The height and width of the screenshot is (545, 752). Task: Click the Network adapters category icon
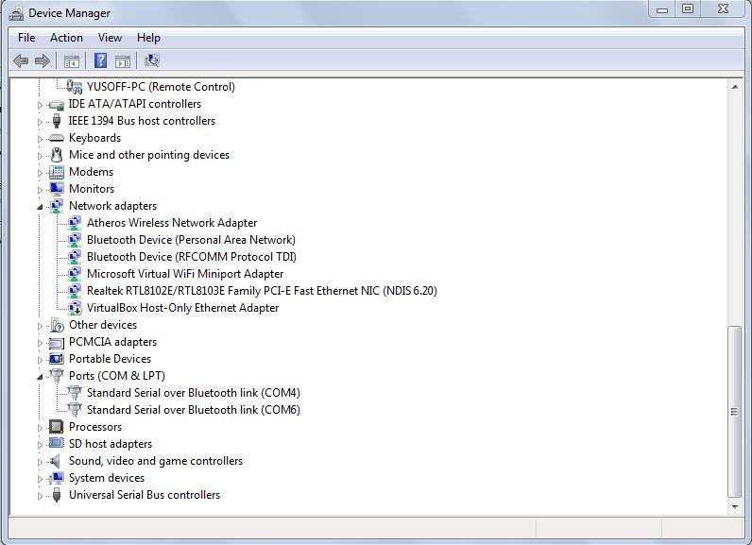[x=57, y=206]
